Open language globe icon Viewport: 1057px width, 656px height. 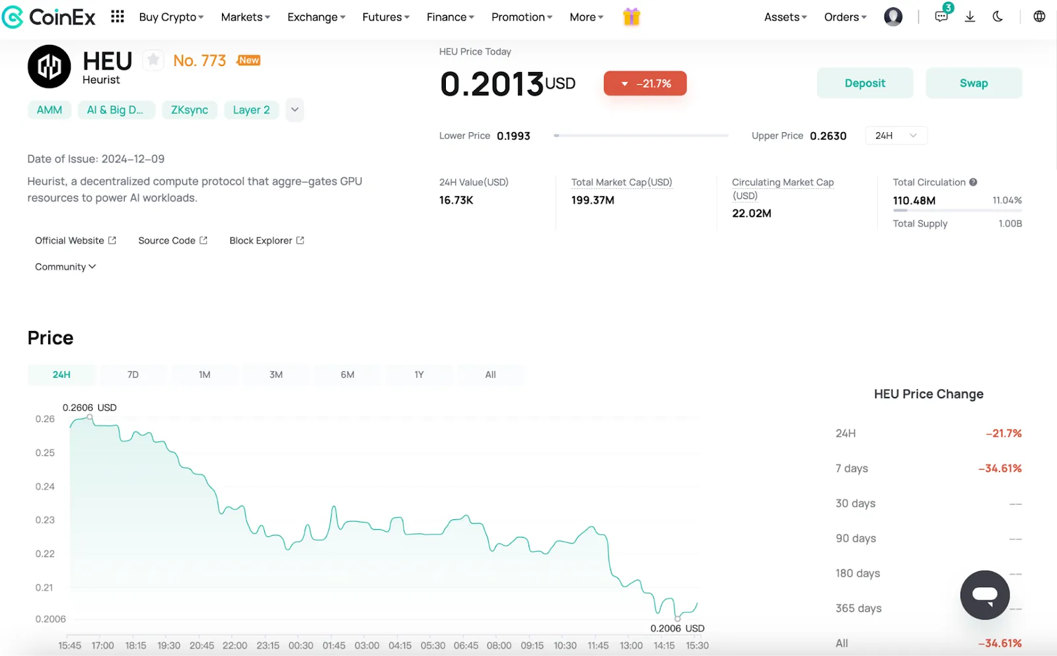coord(1039,17)
